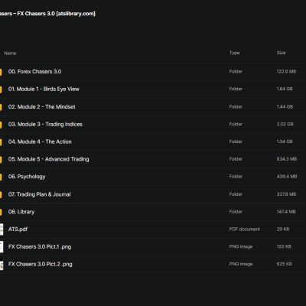Viewport: 306px width, 306px height.
Task: Open 07. Trading Plan & Journal folder
Action: 40,194
